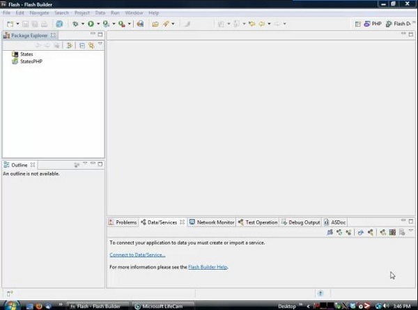Click the Export Release Build icon
The height and width of the screenshot is (310, 418).
click(x=140, y=24)
